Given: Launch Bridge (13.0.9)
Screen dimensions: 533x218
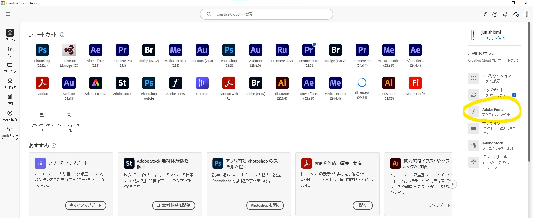Looking at the screenshot, I should 335,50.
